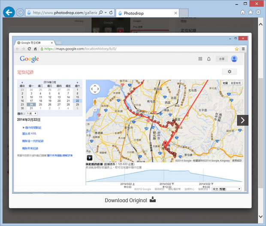Open the Chrome hamburger menu icon
Image resolution: width=266 pixels, height=226 pixels.
(243, 49)
